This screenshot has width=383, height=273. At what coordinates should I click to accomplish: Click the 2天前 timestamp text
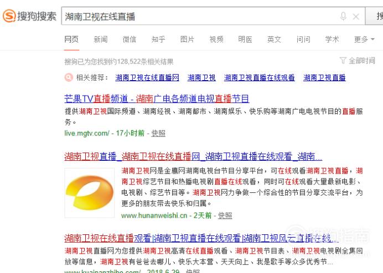tap(203, 216)
